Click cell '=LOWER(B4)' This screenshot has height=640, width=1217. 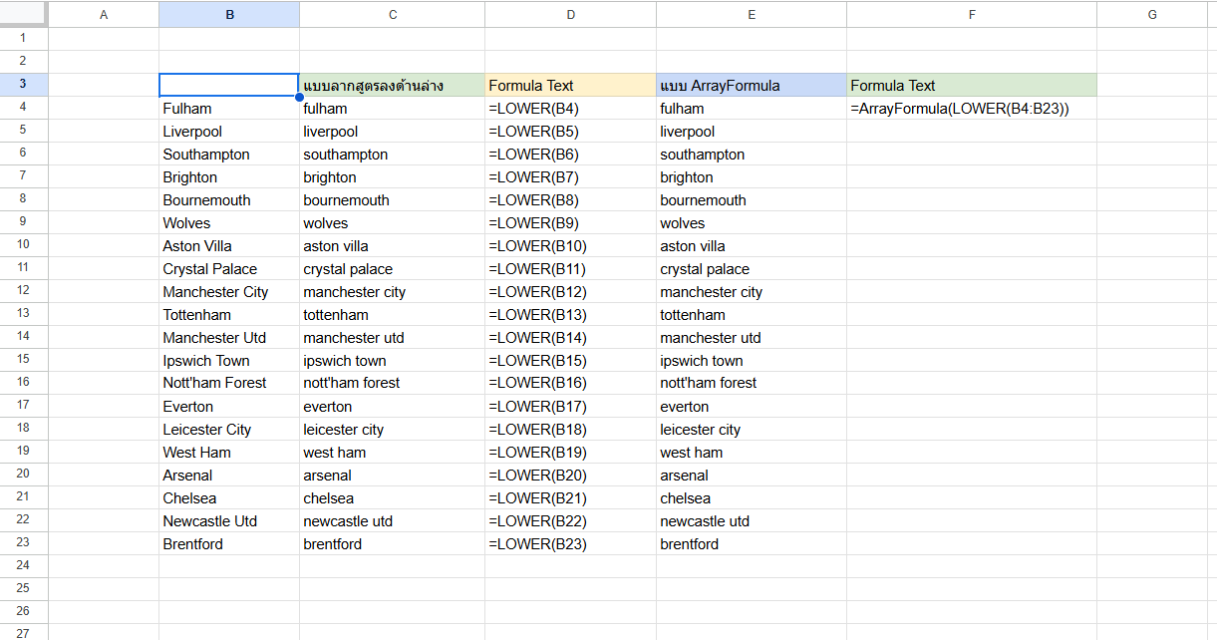570,108
